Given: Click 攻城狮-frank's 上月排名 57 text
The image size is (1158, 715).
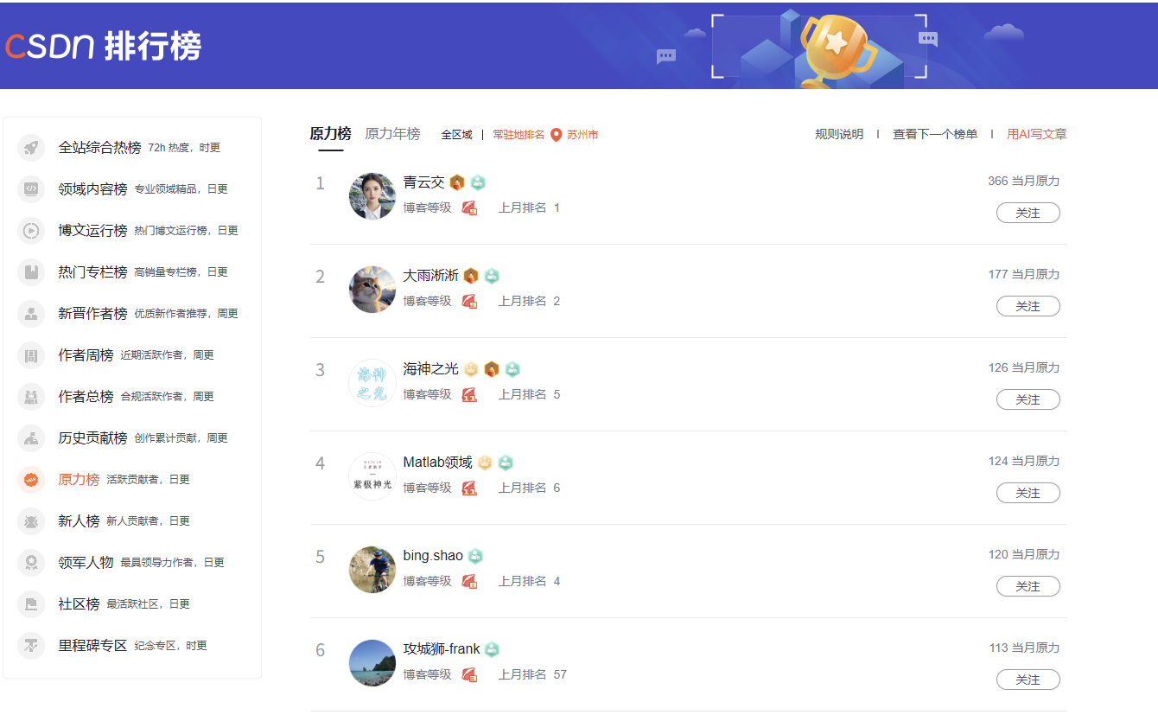Looking at the screenshot, I should (532, 674).
